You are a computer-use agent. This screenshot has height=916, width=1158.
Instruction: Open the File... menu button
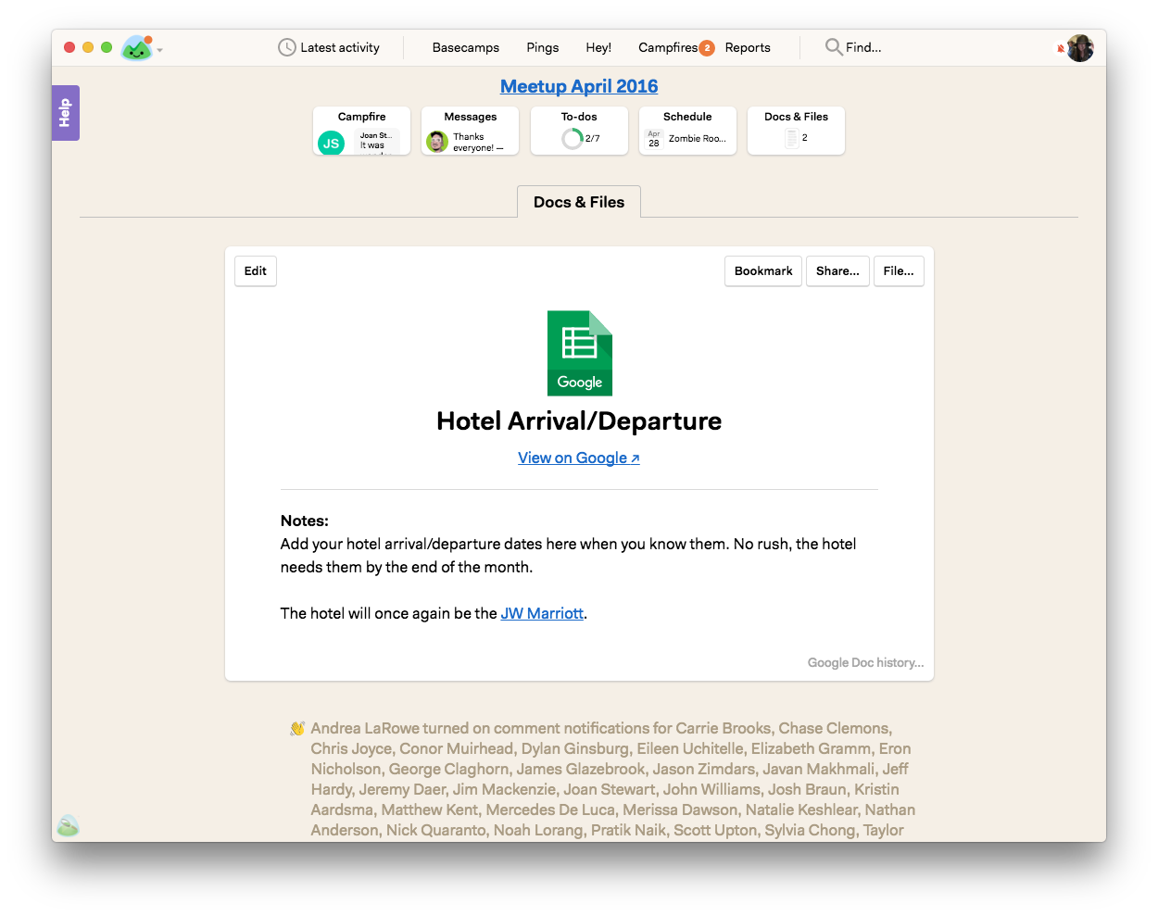tap(899, 271)
